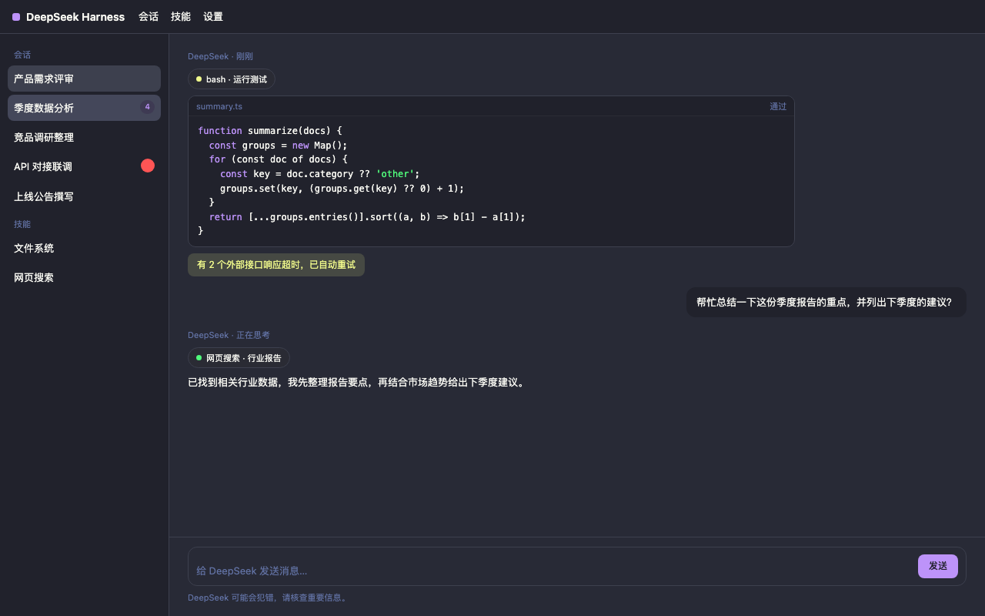This screenshot has height=616, width=985.
Task: Click the 通过 status on the code block
Action: point(778,106)
